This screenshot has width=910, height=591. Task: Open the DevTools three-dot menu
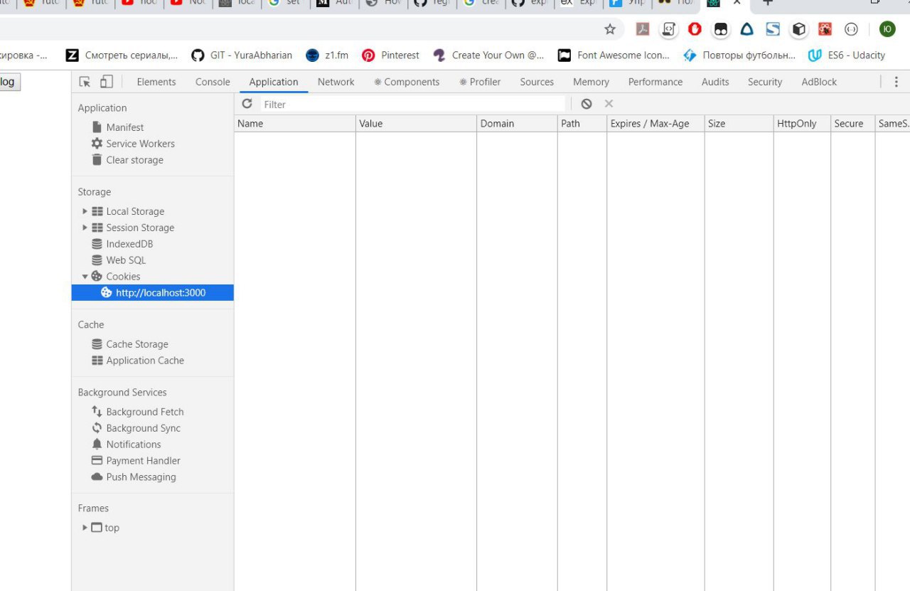tap(896, 82)
